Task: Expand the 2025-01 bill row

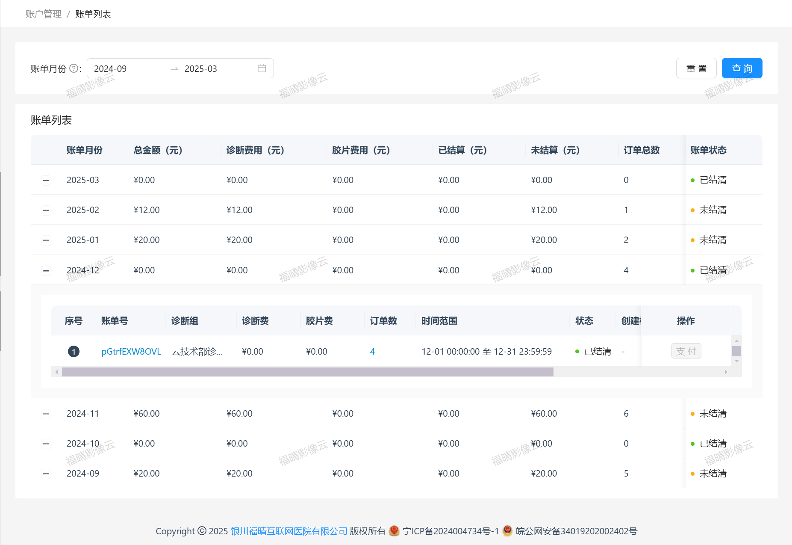Action: pos(46,240)
